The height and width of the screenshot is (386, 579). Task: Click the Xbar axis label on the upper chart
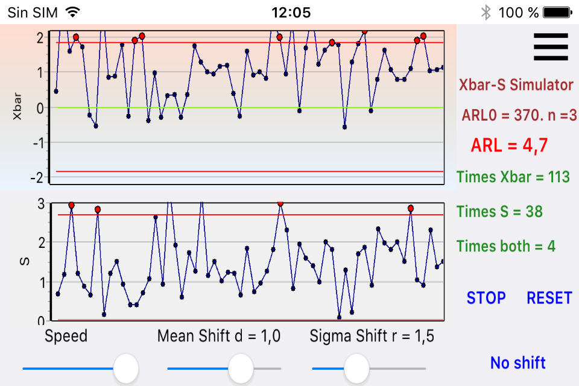17,107
